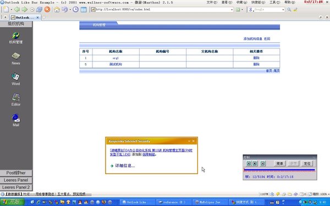Open the 帮助 menu
330x206 pixels.
click(290, 2)
